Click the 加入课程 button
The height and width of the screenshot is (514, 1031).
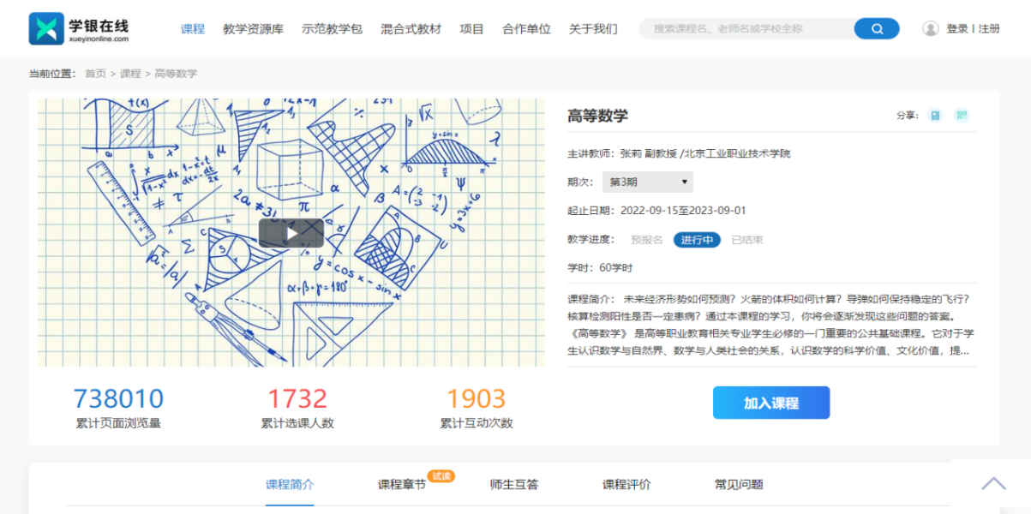click(x=770, y=403)
